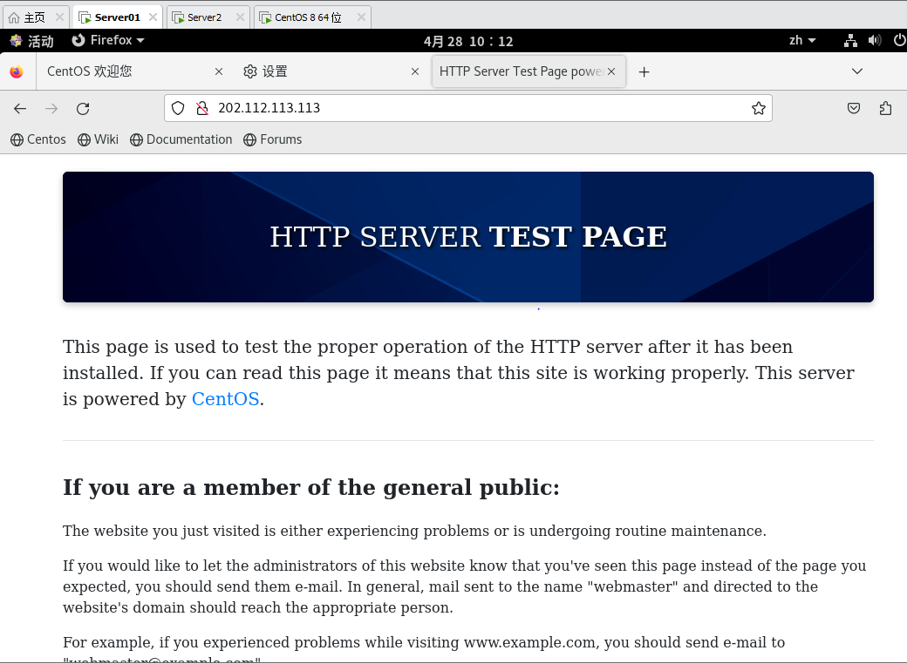
Task: Click the text "www.example.com" in the paragraph
Action: point(529,642)
